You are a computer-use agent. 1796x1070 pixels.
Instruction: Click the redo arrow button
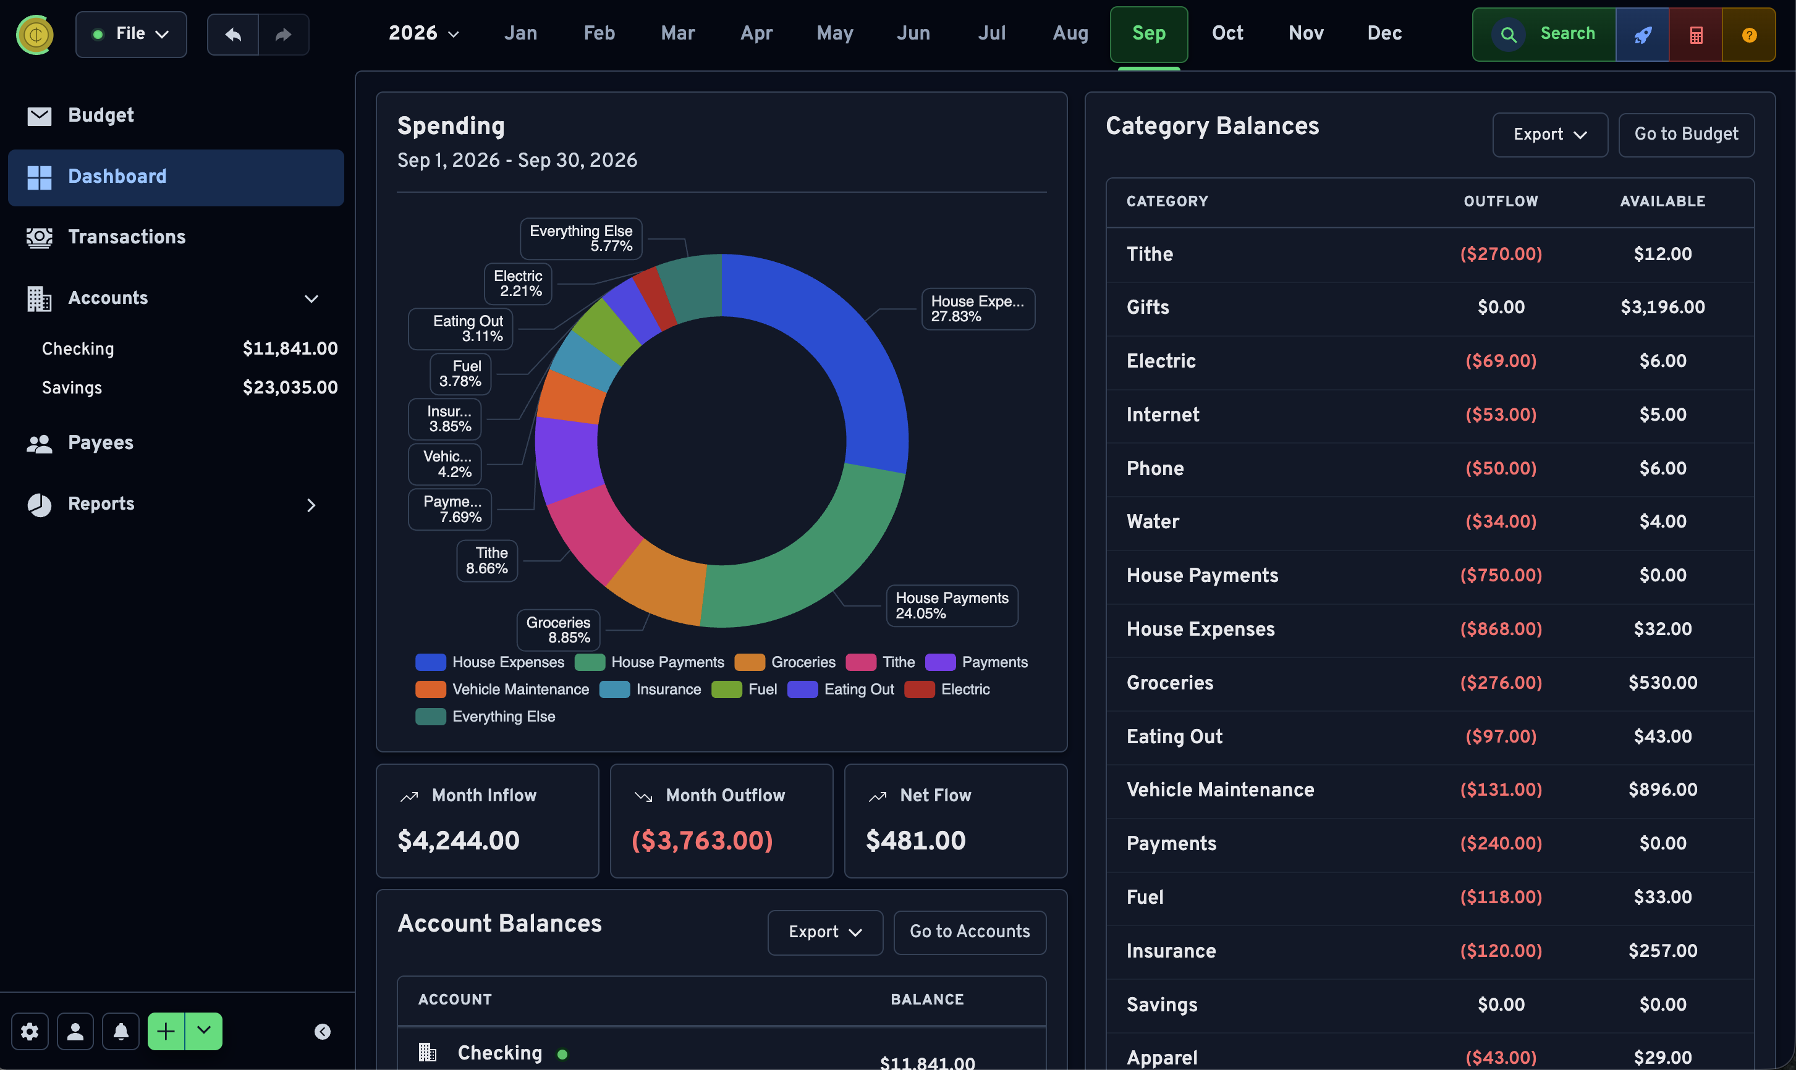pos(284,34)
